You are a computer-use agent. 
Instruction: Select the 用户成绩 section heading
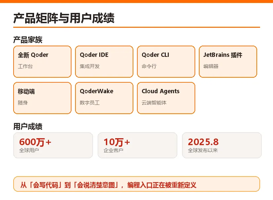click(x=28, y=126)
